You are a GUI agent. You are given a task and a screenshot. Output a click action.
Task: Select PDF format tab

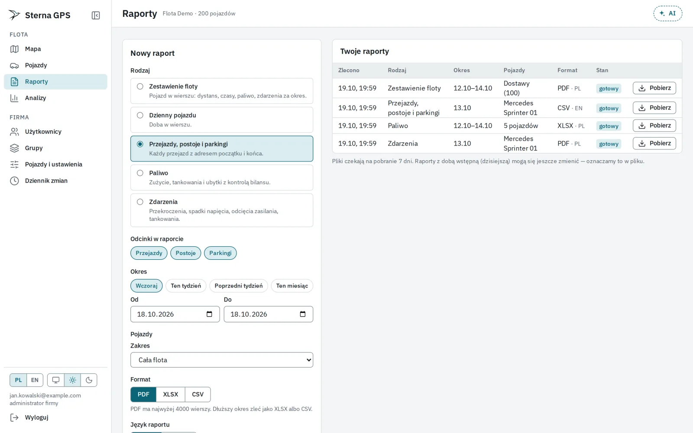143,394
